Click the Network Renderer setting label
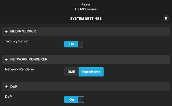Viewport: 172px width, 106px height. pos(19,69)
